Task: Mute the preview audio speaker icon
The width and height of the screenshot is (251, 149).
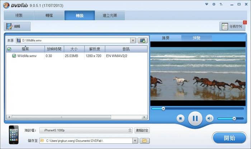Action: [209, 118]
